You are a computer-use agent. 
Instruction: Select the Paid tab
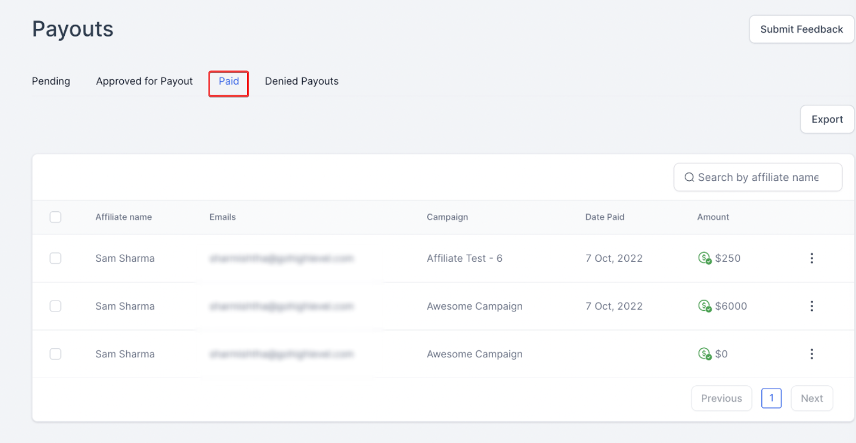(228, 81)
